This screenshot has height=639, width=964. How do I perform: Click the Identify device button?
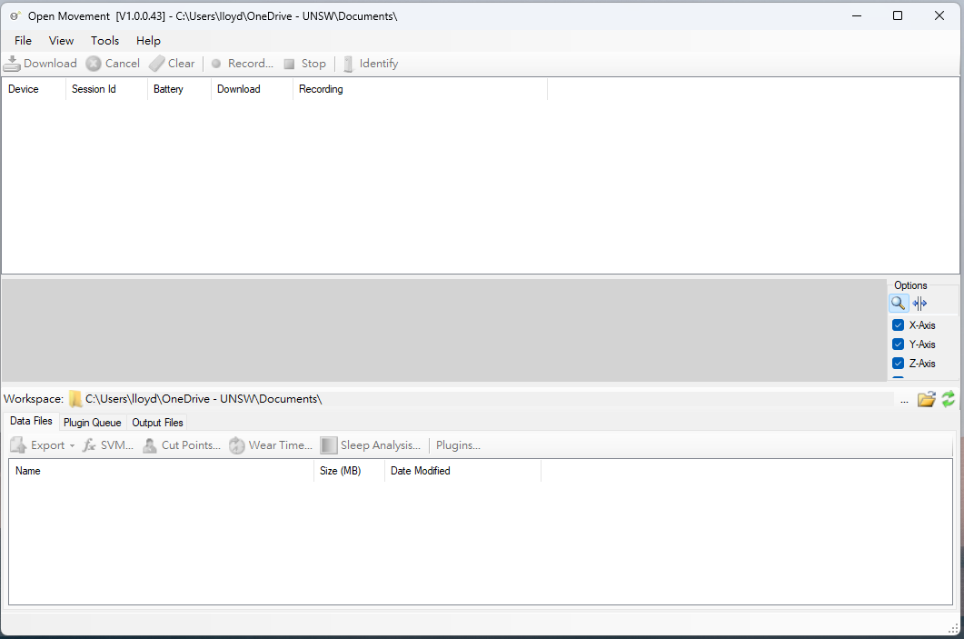pos(371,64)
